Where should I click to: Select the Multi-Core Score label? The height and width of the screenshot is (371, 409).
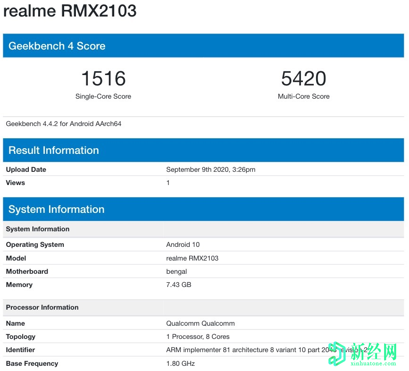pyautogui.click(x=303, y=96)
